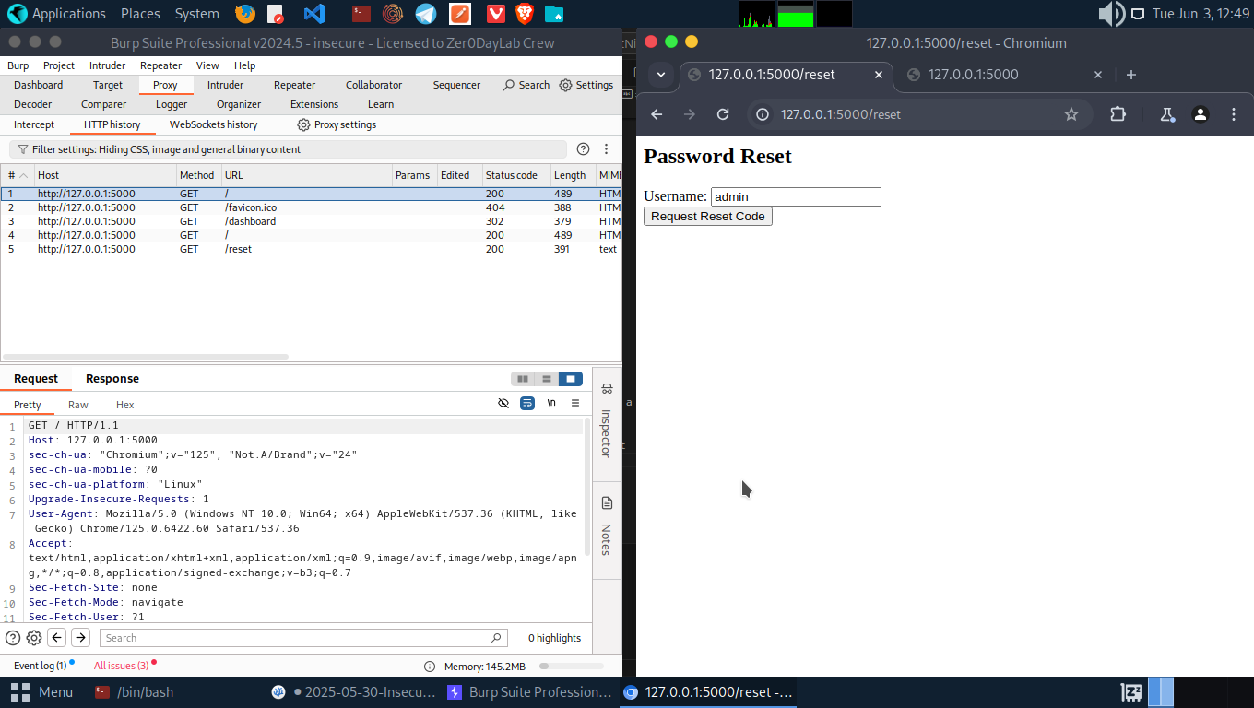
Task: Switch to Raw view
Action: pos(78,405)
